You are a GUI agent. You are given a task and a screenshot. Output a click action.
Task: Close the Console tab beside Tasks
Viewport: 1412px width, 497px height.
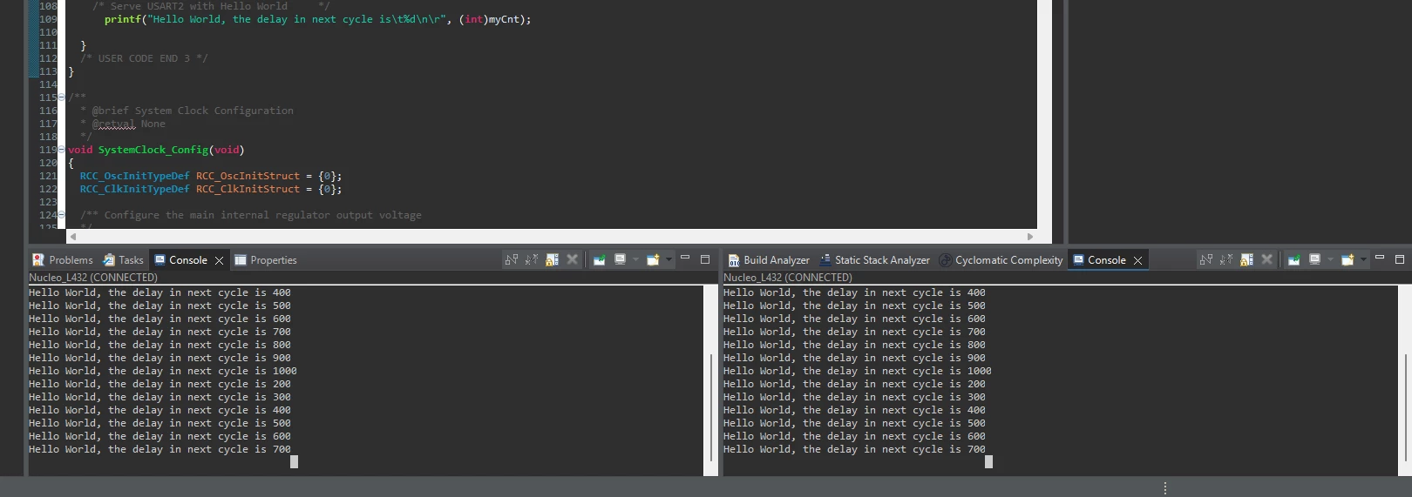point(219,260)
